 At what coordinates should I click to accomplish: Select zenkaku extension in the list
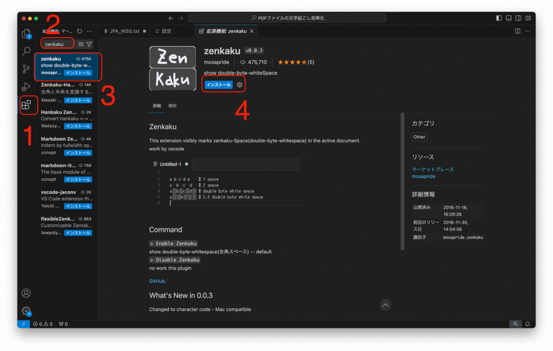[66, 66]
